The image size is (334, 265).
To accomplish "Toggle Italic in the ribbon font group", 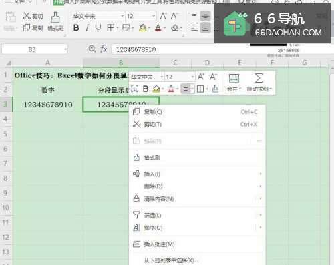I will (87, 28).
